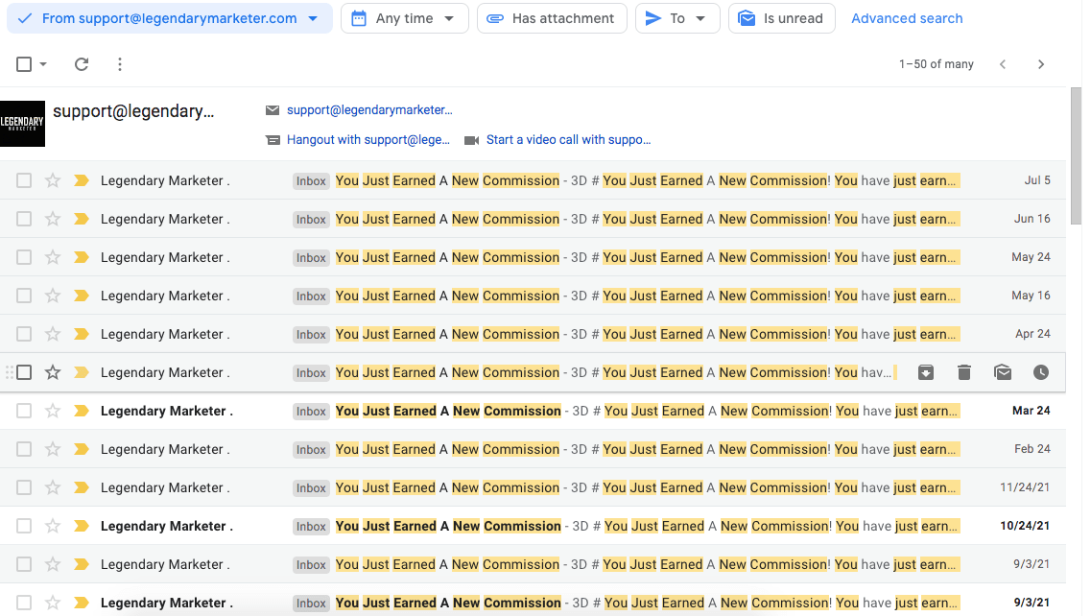The image size is (1091, 616).
Task: Click the 'support@legendary…' contact name heading
Action: point(133,111)
